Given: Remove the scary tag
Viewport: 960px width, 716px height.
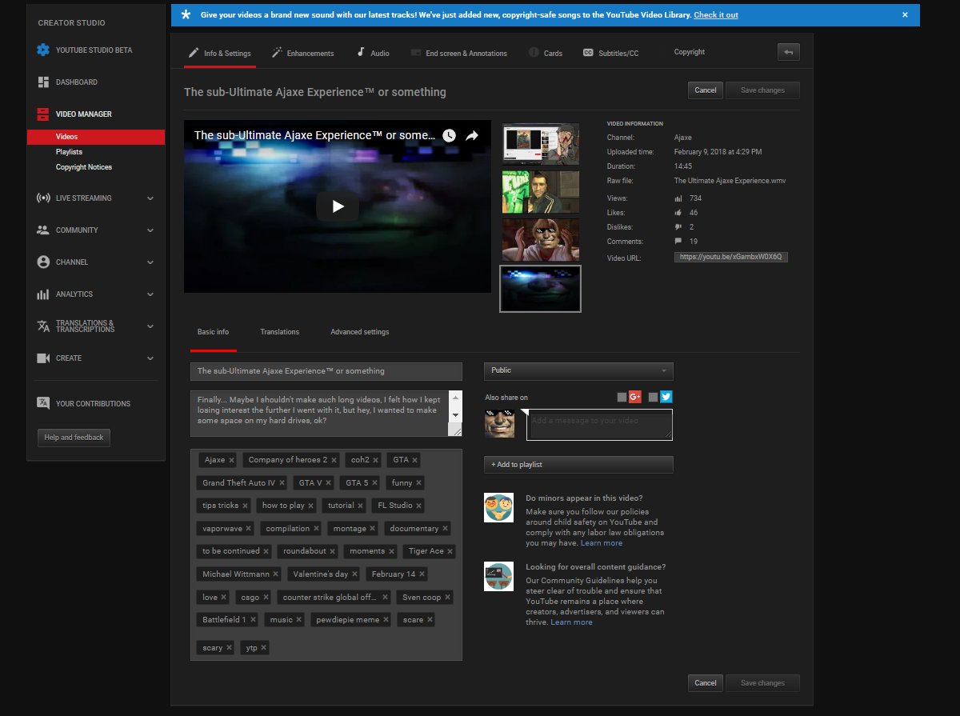Looking at the screenshot, I should pyautogui.click(x=230, y=648).
